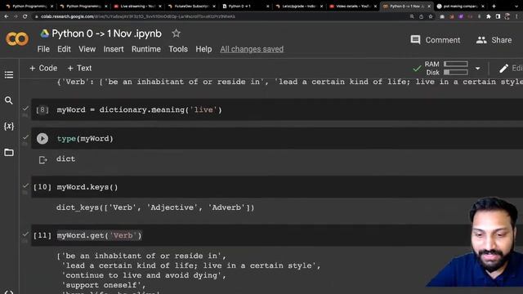Click the output line 'support oneself'

[104, 285]
